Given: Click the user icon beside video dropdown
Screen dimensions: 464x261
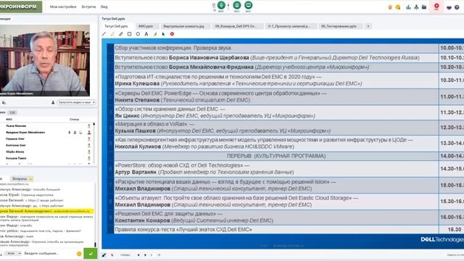Looking at the screenshot, I should click(x=53, y=102).
